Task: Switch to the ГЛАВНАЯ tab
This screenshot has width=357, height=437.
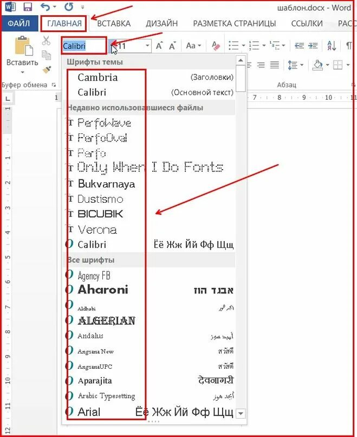Action: pyautogui.click(x=64, y=23)
